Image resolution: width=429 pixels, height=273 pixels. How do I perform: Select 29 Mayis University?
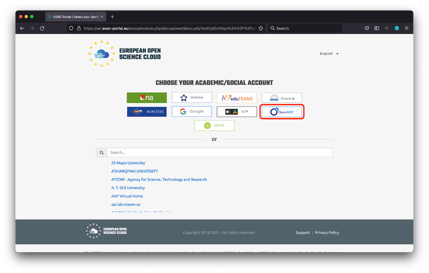128,163
